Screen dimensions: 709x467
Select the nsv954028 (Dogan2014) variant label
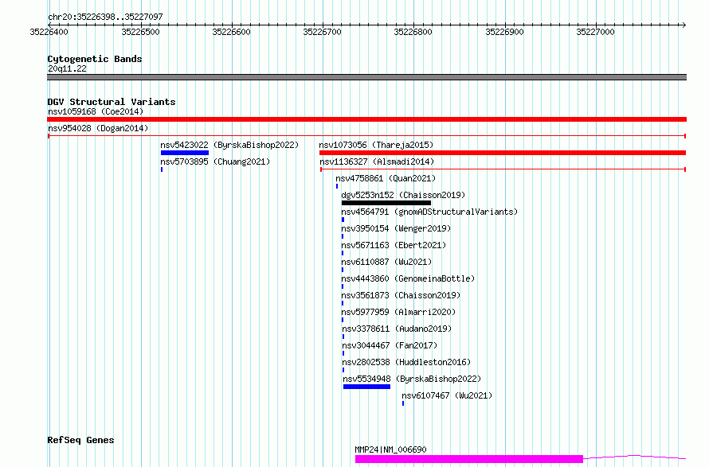pos(98,128)
